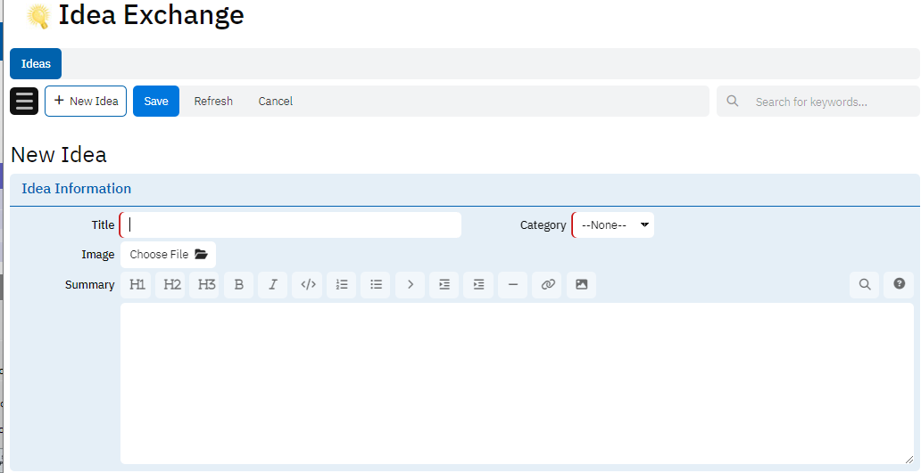Expand the Category dropdown
Viewport: 921px width, 473px height.
[614, 225]
